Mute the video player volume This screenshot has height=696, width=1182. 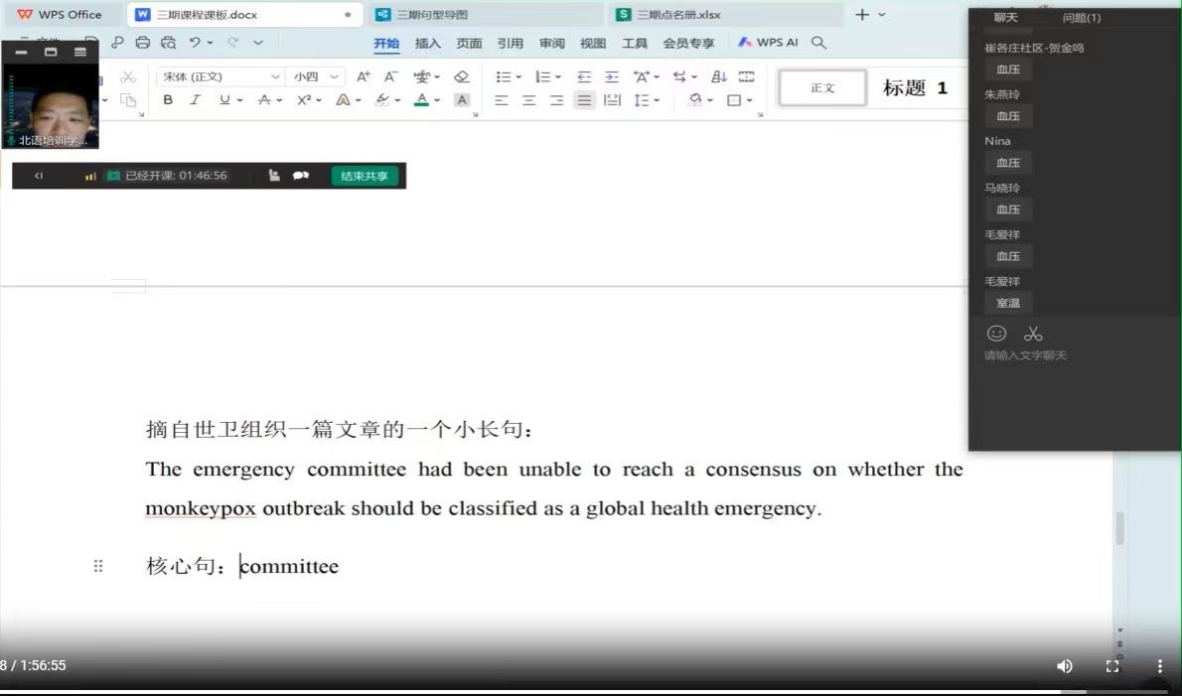click(x=1065, y=666)
